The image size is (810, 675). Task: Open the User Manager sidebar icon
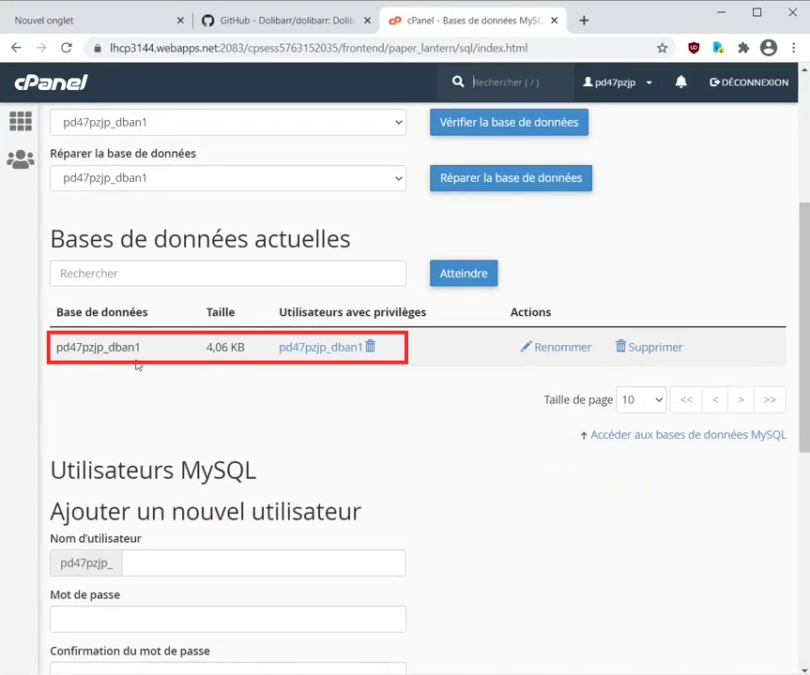tap(20, 160)
